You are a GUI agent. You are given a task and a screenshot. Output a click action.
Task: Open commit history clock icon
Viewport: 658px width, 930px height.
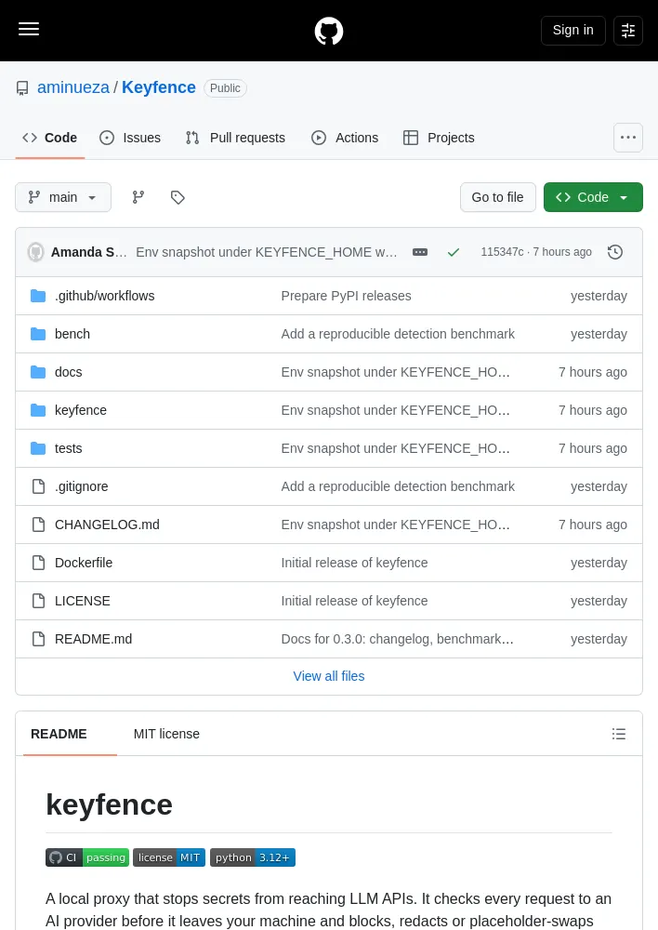pyautogui.click(x=614, y=252)
